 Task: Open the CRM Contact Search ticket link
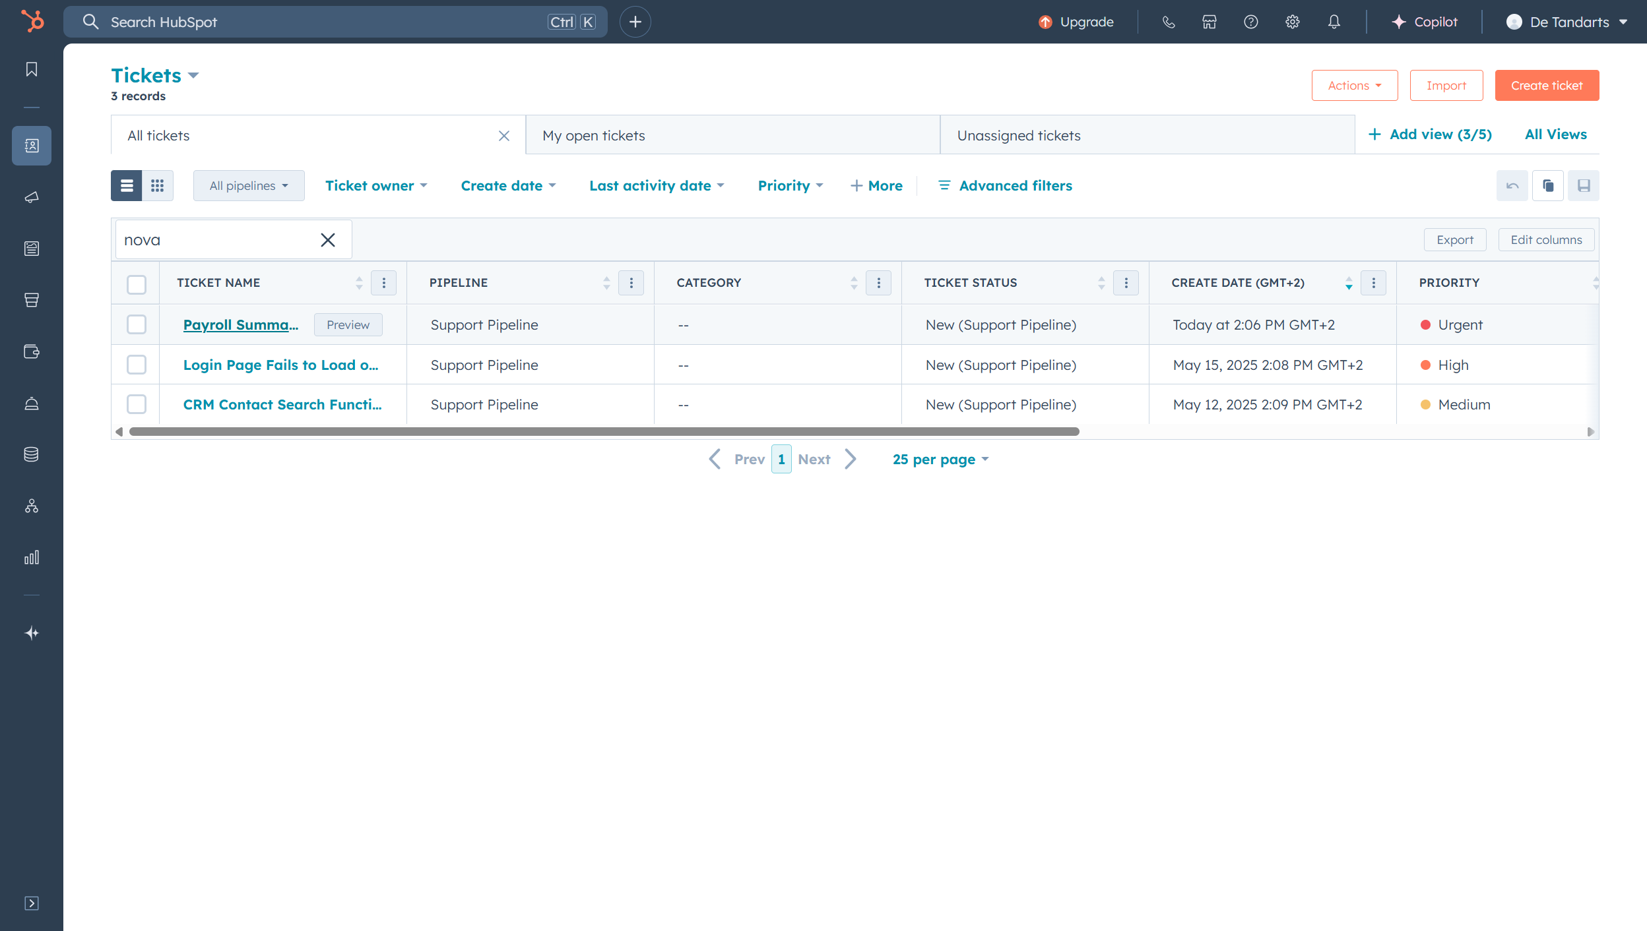tap(282, 404)
